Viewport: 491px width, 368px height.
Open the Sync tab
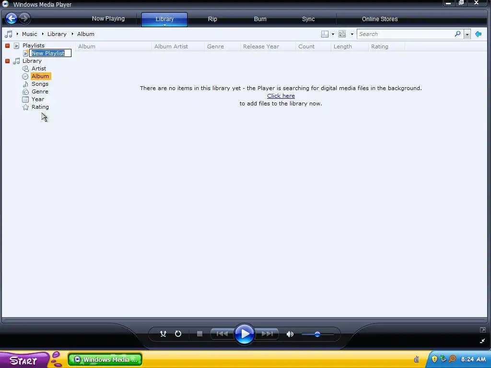point(308,19)
